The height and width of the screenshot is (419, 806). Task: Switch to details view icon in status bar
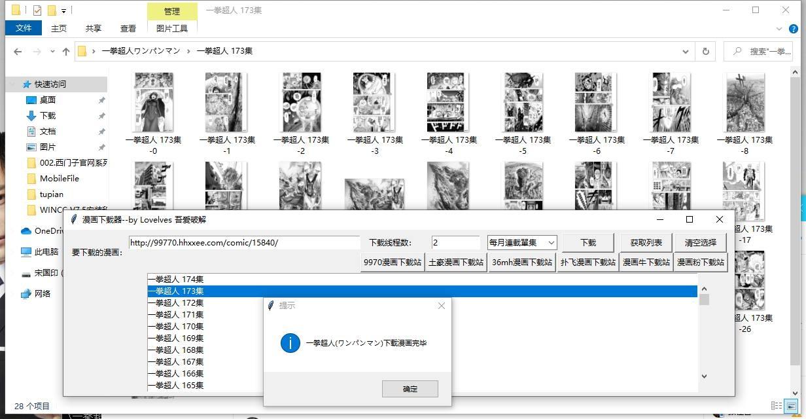[x=777, y=406]
